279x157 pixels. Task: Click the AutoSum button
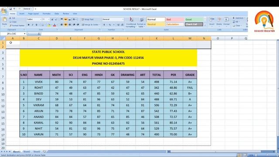tap(239, 18)
